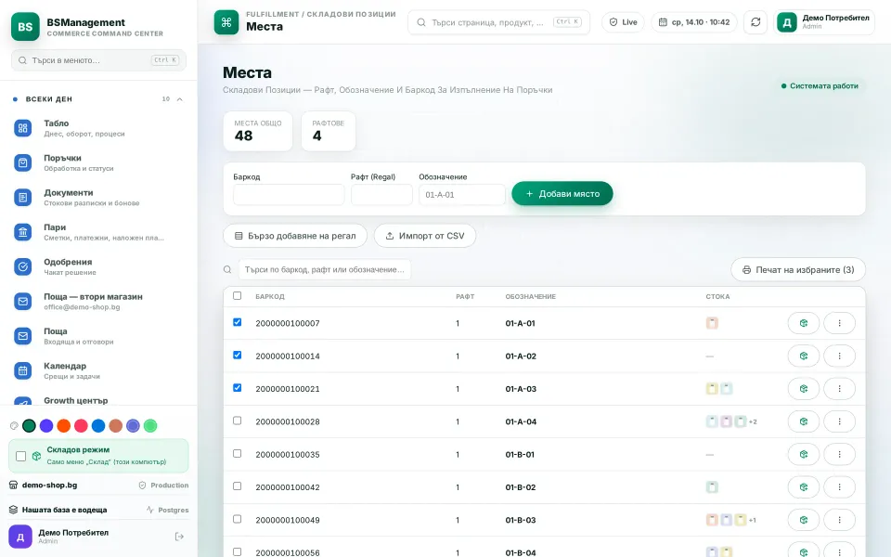
Task: Click the box icon in row 01-B-03
Action: pyautogui.click(x=803, y=520)
